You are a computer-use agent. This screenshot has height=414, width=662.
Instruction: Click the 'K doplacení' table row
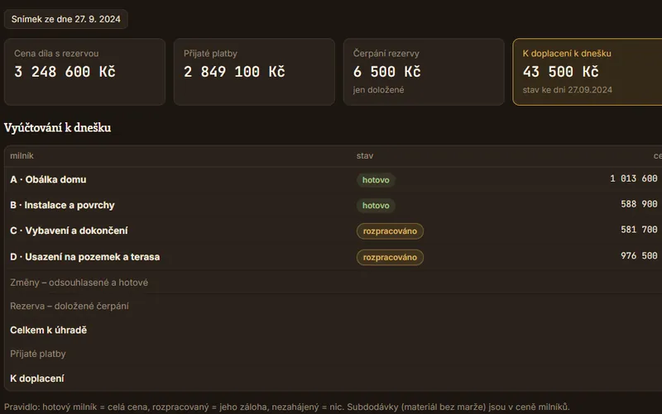333,378
